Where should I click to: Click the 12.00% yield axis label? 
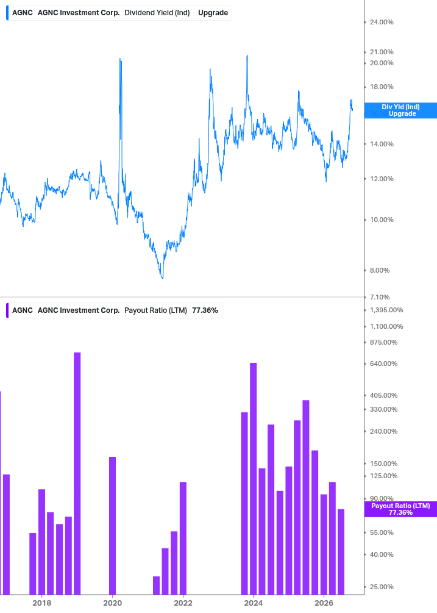pyautogui.click(x=382, y=179)
